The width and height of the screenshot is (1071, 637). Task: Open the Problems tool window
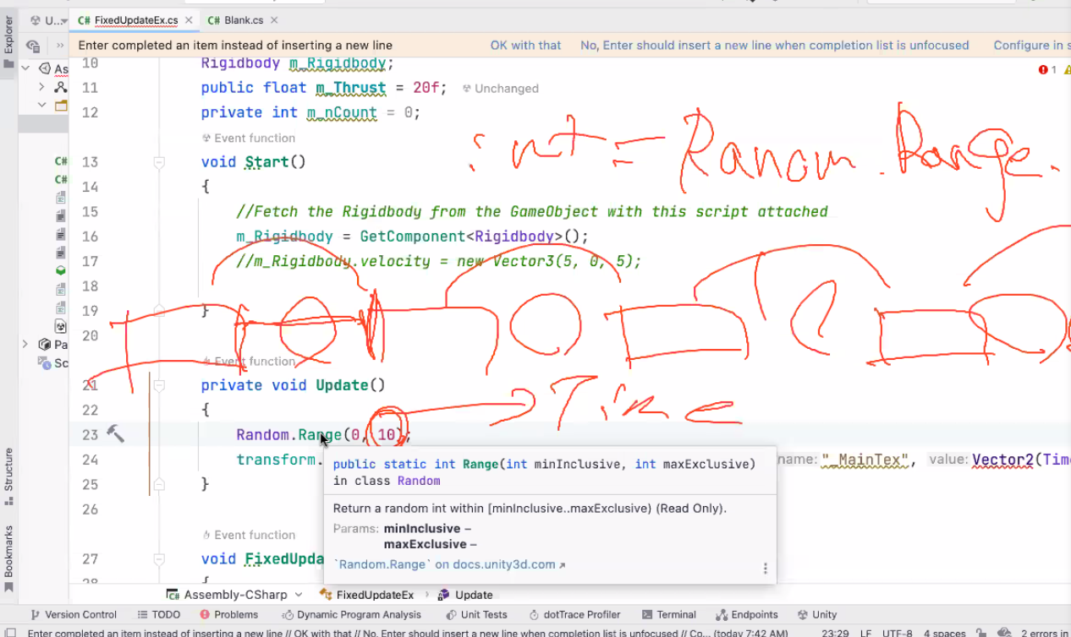[229, 615]
